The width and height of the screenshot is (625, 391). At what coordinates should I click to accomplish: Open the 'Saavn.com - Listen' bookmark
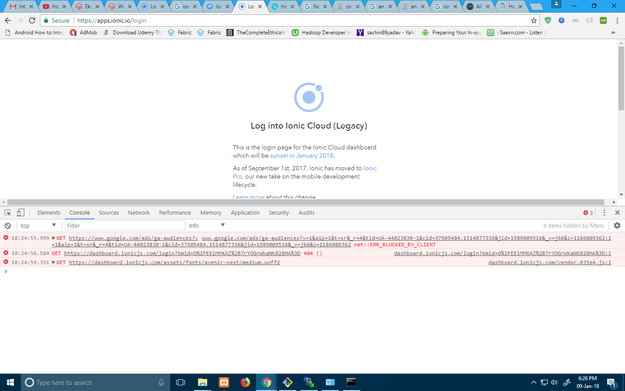coord(516,33)
